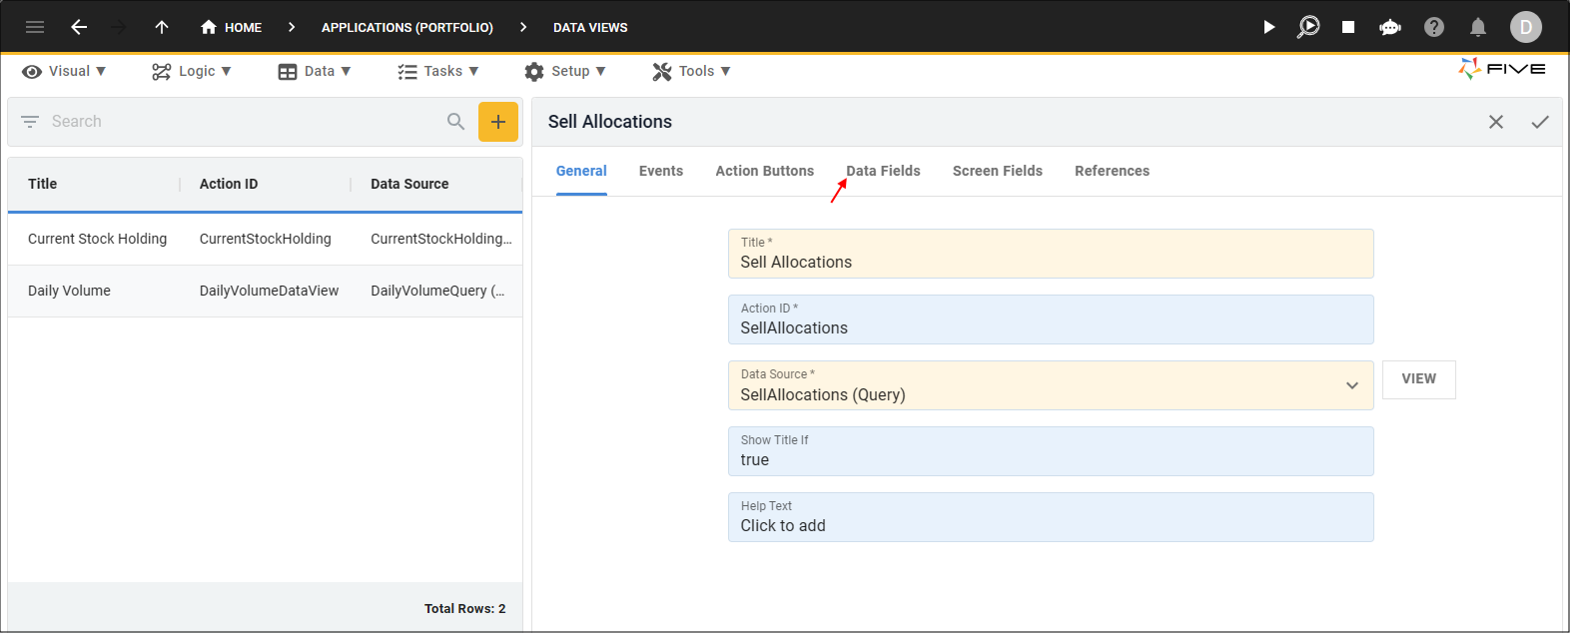This screenshot has height=633, width=1570.
Task: Switch to the Data Fields tab
Action: coord(884,171)
